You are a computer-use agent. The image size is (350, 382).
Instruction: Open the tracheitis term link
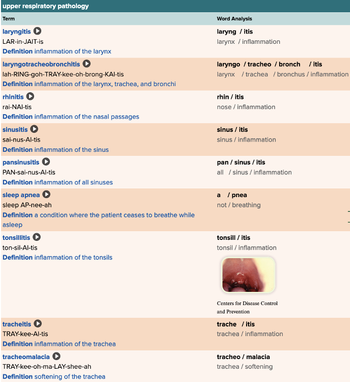(x=17, y=324)
